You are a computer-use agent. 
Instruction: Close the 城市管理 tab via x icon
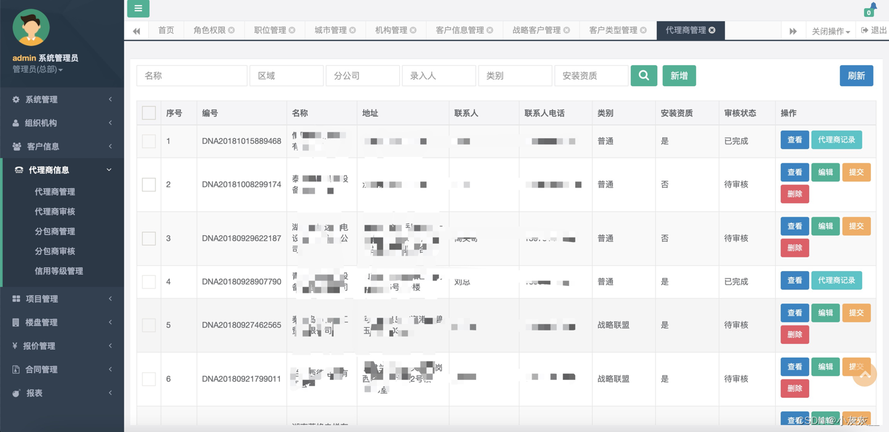pyautogui.click(x=353, y=30)
